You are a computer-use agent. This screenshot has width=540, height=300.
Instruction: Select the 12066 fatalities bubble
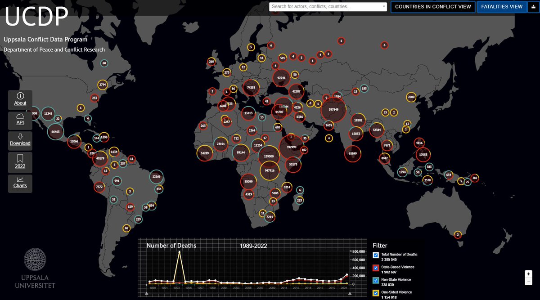point(75,141)
